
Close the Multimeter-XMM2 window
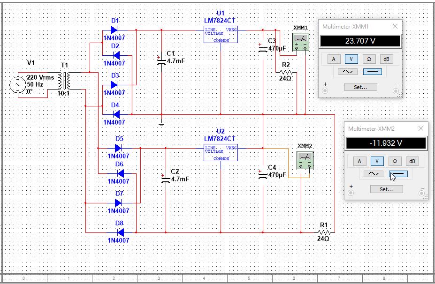click(x=421, y=128)
